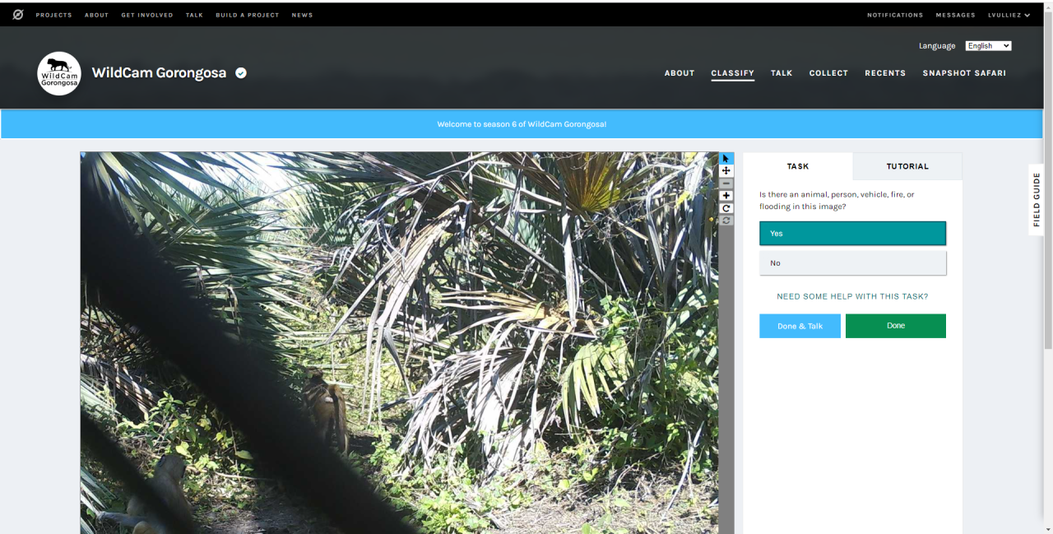
Task: Reset the subject image view
Action: click(x=726, y=221)
